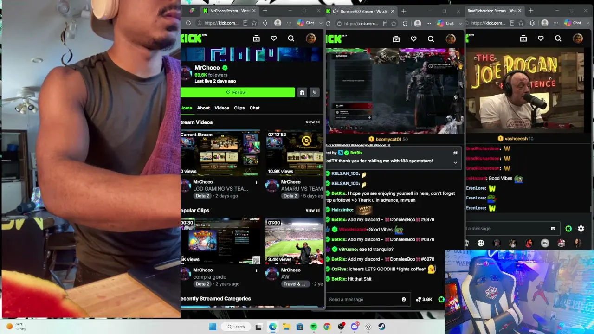Open the user avatar in BradRichardson window
This screenshot has width=594, height=334.
coord(578,39)
